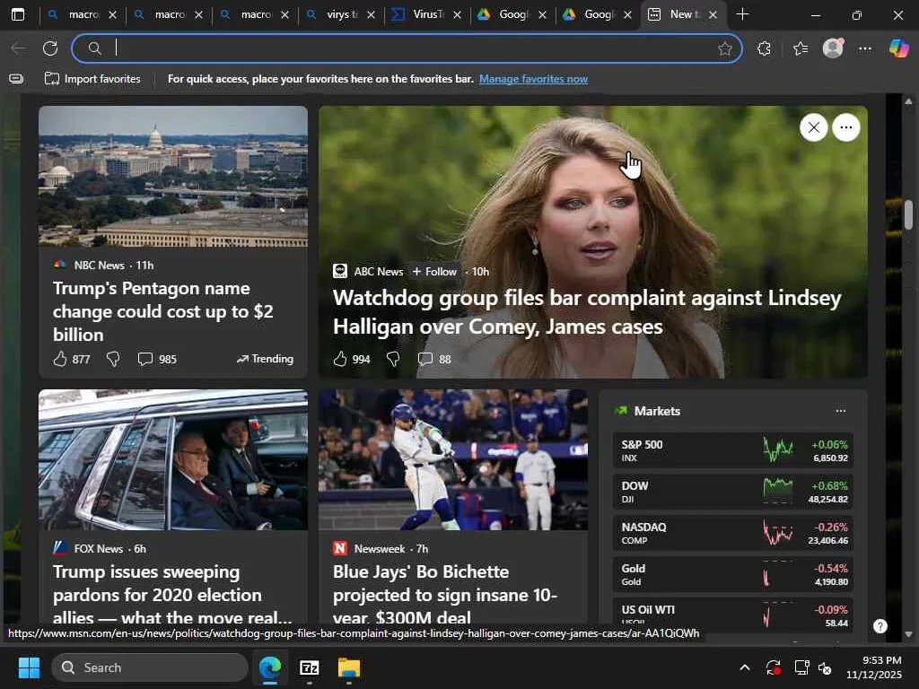
Task: Close the VirusTotal tab
Action: (x=457, y=14)
